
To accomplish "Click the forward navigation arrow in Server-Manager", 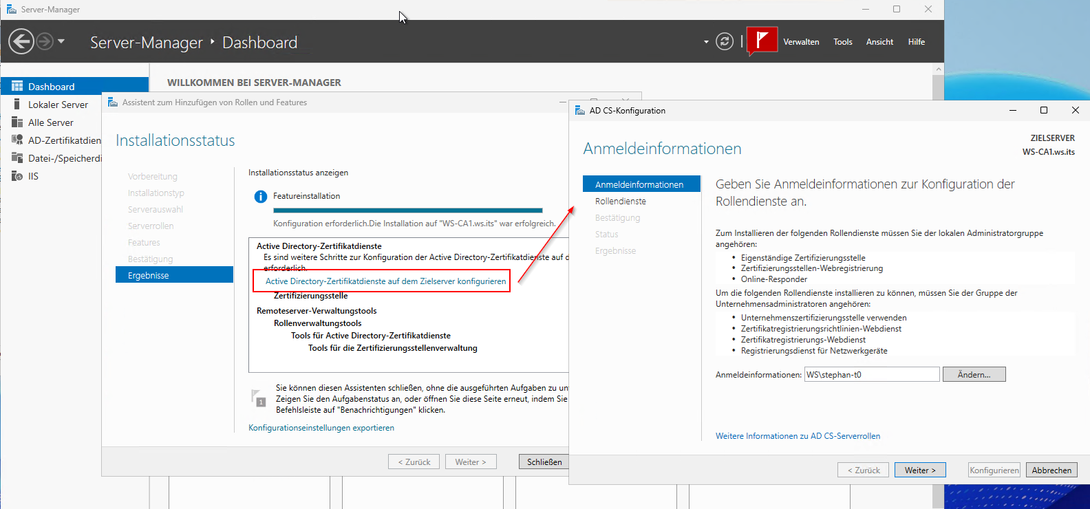I will 45,41.
